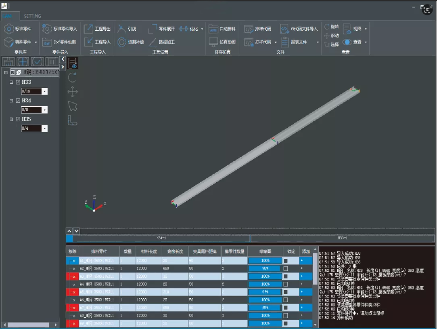This screenshot has height=329, width=437.
Task: Click the pan/move arrows icon in viewport
Action: 72,92
